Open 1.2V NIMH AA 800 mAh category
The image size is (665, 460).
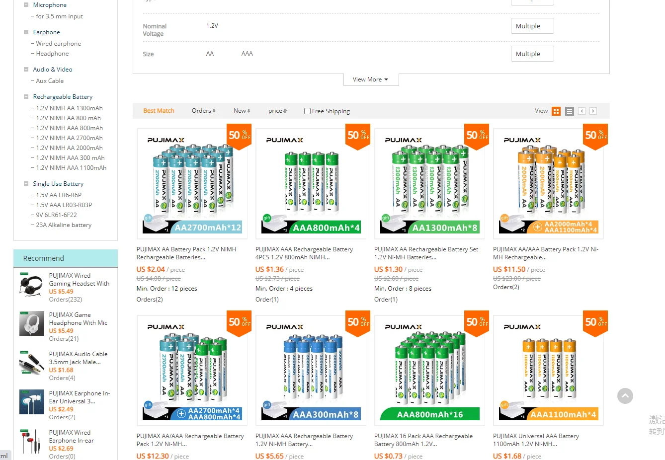68,118
